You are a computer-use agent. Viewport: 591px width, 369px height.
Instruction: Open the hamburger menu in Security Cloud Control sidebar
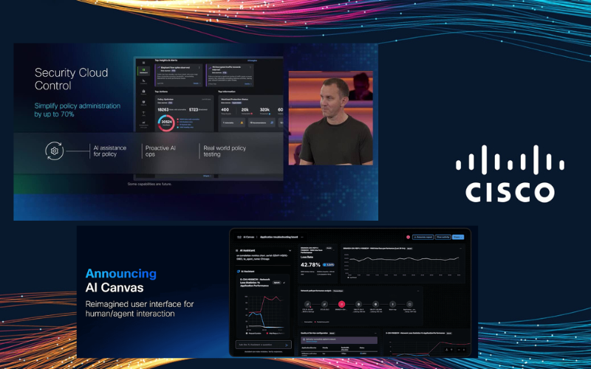(x=143, y=63)
